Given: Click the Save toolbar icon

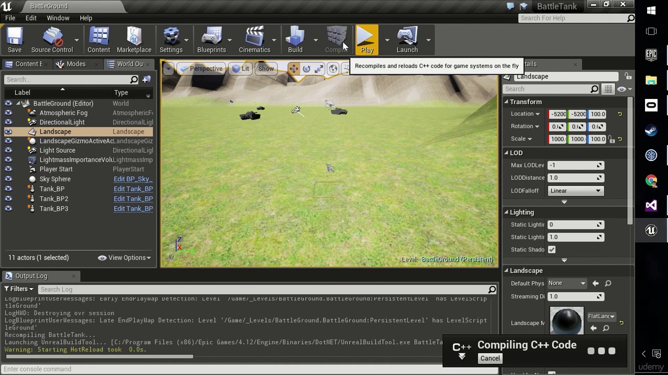Looking at the screenshot, I should 15,40.
